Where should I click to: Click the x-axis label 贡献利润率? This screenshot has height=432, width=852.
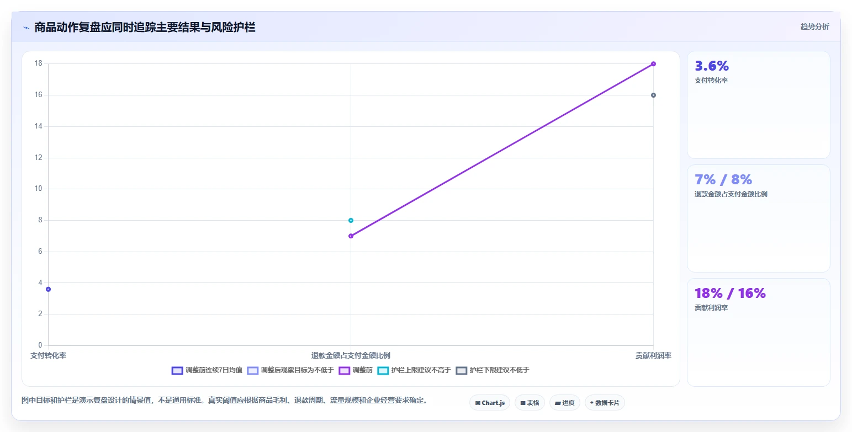tap(653, 356)
